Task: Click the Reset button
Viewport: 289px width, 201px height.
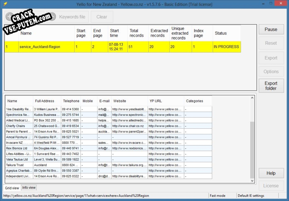Action: [271, 43]
